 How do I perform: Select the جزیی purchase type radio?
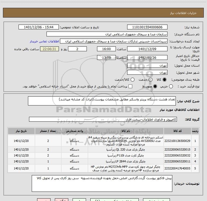(x=171, y=86)
